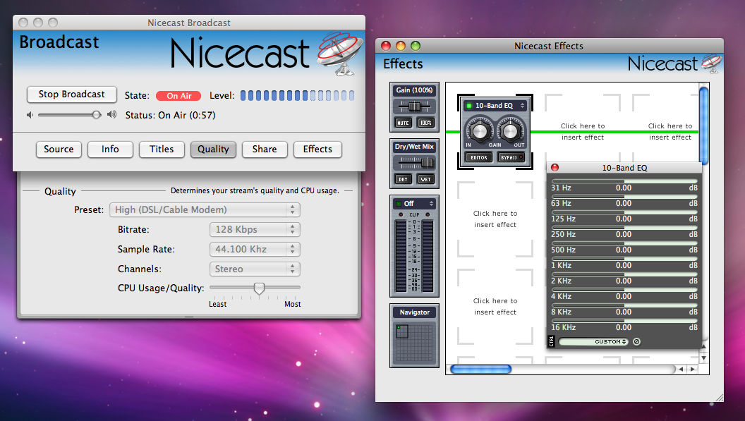This screenshot has width=745, height=421.
Task: Open the Share panel
Action: click(265, 150)
